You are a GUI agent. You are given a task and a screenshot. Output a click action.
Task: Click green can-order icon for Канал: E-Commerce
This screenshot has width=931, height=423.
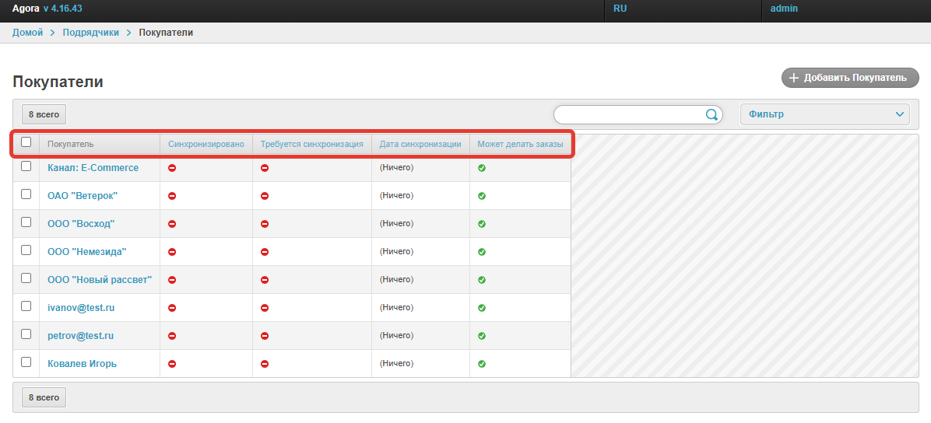click(x=482, y=168)
